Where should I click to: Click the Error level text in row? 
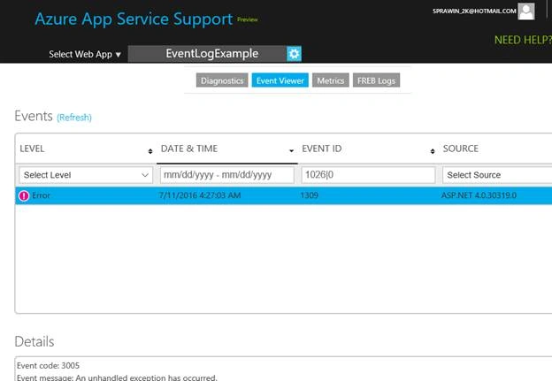pos(42,195)
